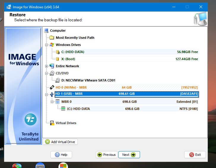Click the 56.98GiB Free value

(187, 52)
